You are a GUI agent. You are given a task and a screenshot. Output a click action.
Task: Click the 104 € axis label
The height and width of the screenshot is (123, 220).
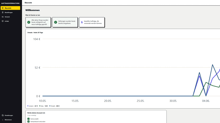pos(37,39)
